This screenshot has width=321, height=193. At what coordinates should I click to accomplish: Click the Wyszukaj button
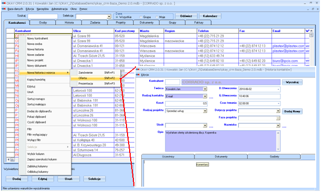(x=292, y=82)
